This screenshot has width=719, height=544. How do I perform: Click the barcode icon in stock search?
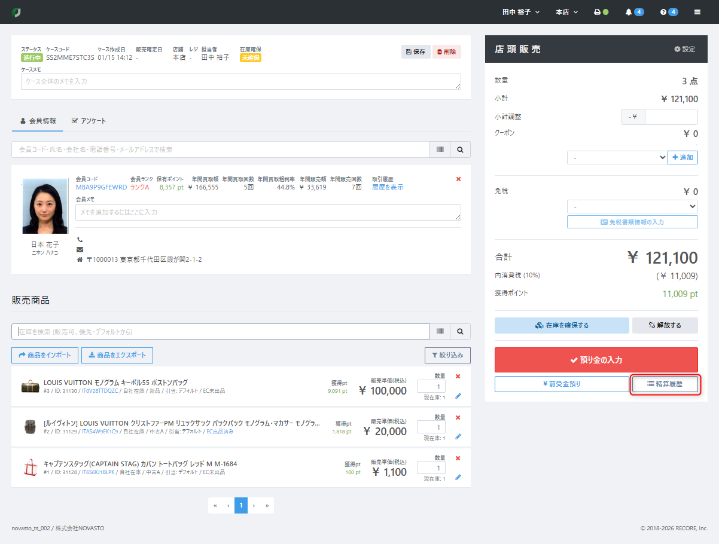(x=440, y=331)
